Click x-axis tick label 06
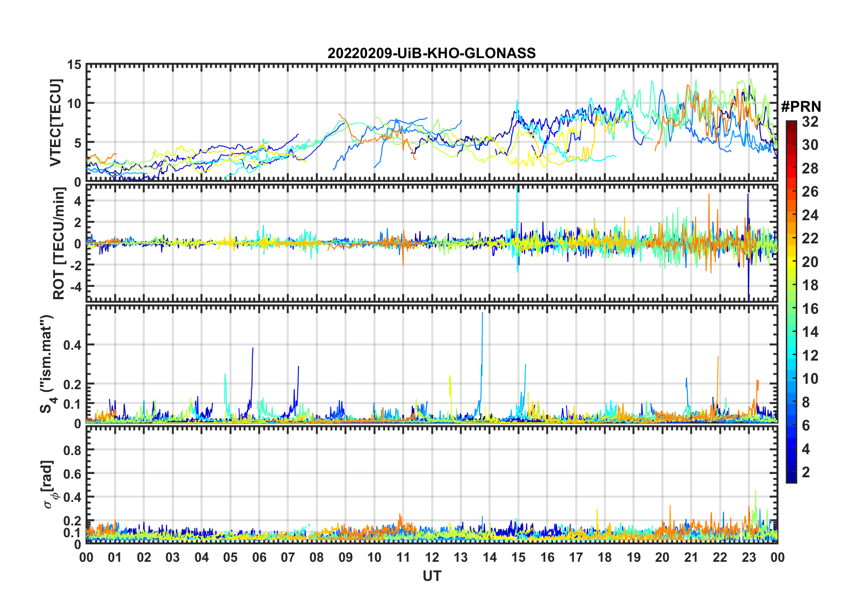Screen dimensions: 864x604 259,557
